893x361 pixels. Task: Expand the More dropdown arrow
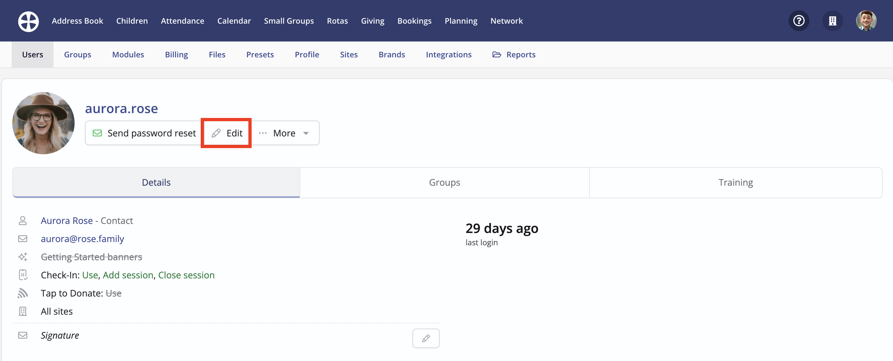click(x=305, y=134)
